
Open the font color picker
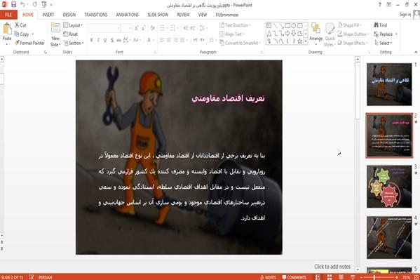pyautogui.click(x=149, y=40)
